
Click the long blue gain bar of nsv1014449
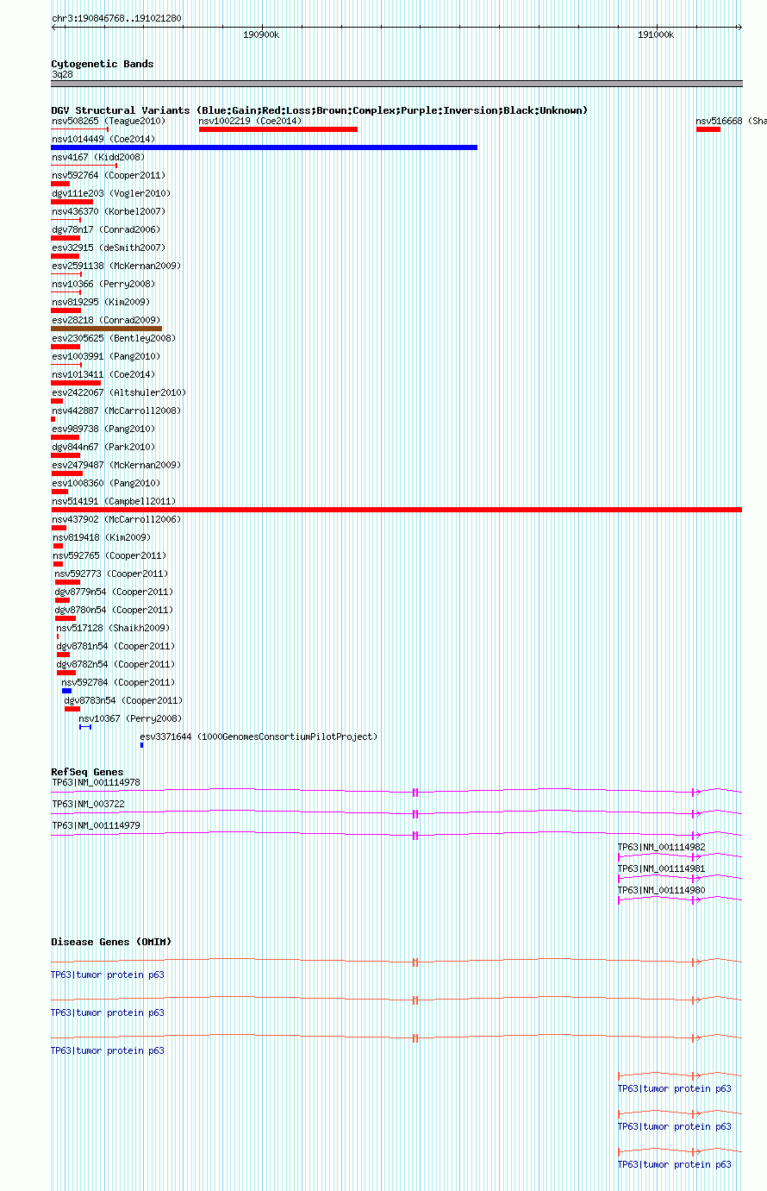tap(264, 147)
